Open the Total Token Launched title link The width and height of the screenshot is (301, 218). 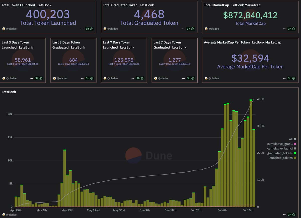pos(18,5)
